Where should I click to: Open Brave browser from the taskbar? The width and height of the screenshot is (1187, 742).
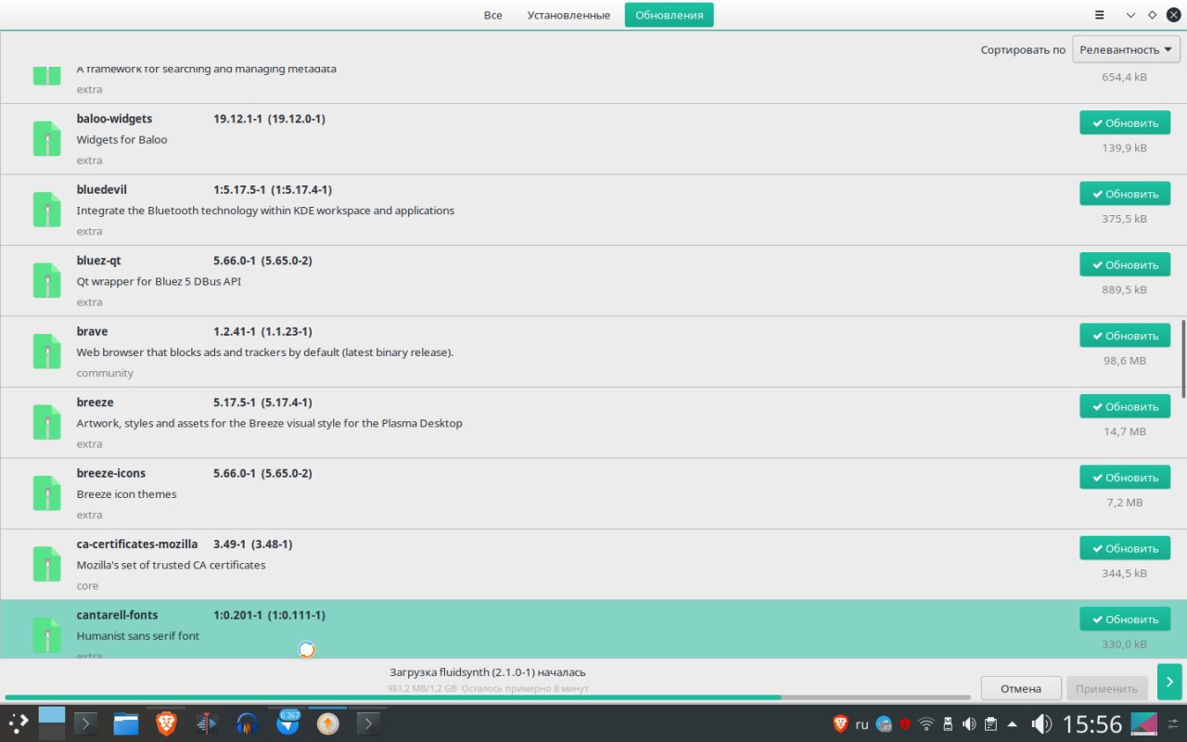(166, 723)
